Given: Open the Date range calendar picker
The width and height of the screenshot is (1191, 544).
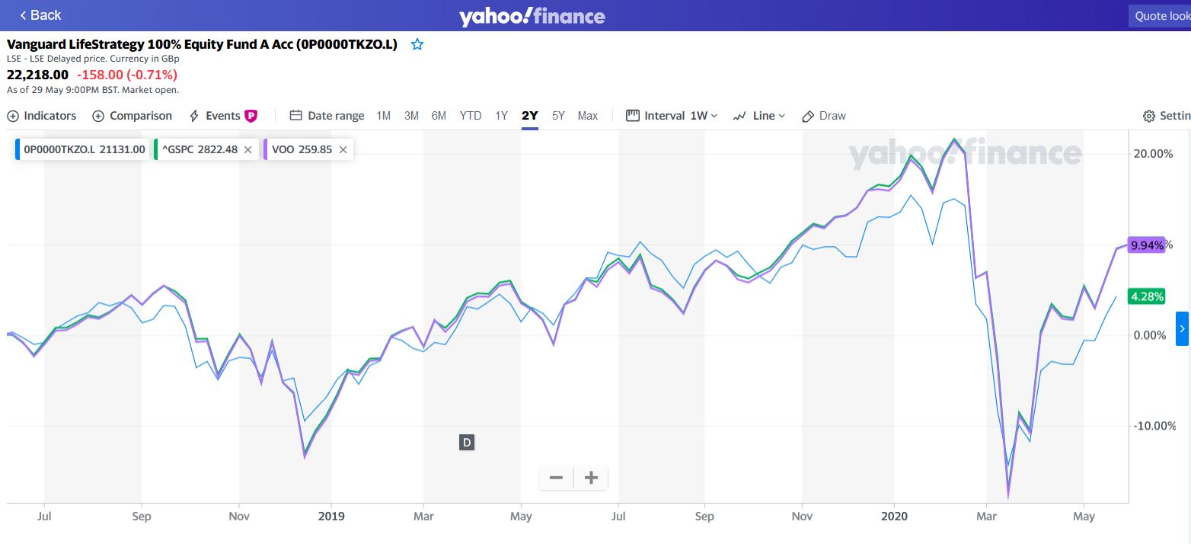Looking at the screenshot, I should [327, 116].
